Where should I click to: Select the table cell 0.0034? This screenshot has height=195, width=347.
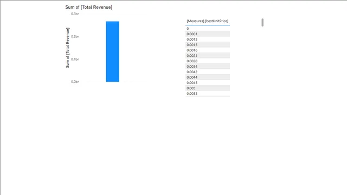point(208,66)
